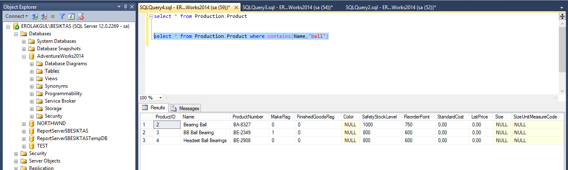Click the ProductNumber column header
The height and width of the screenshot is (170, 568).
click(248, 117)
